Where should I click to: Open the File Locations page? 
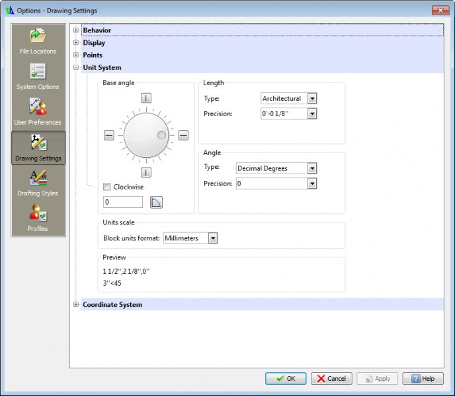(38, 42)
